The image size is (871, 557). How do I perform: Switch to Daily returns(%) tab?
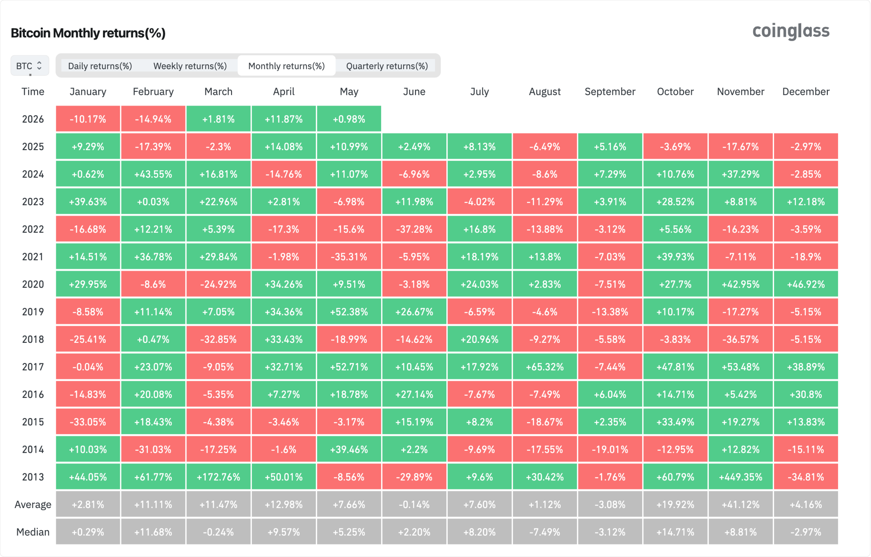coord(100,66)
